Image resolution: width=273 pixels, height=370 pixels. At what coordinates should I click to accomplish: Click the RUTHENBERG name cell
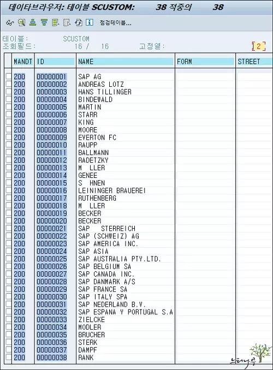click(97, 198)
